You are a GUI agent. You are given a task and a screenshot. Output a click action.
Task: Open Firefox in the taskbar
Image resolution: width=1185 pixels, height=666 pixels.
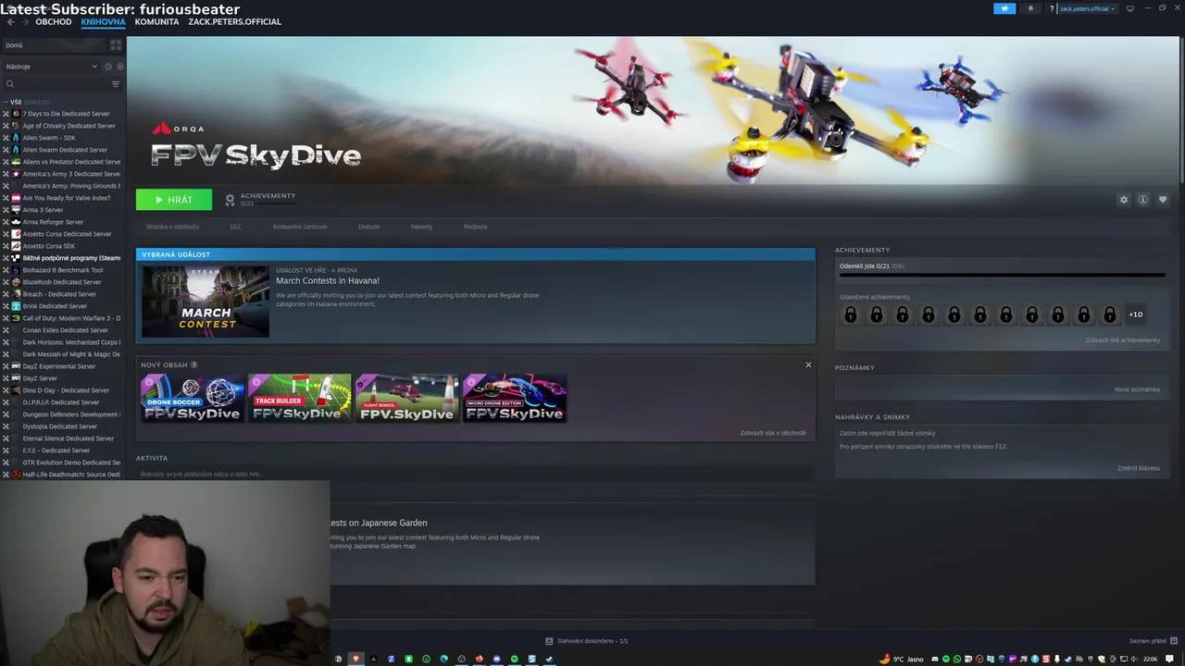[480, 659]
